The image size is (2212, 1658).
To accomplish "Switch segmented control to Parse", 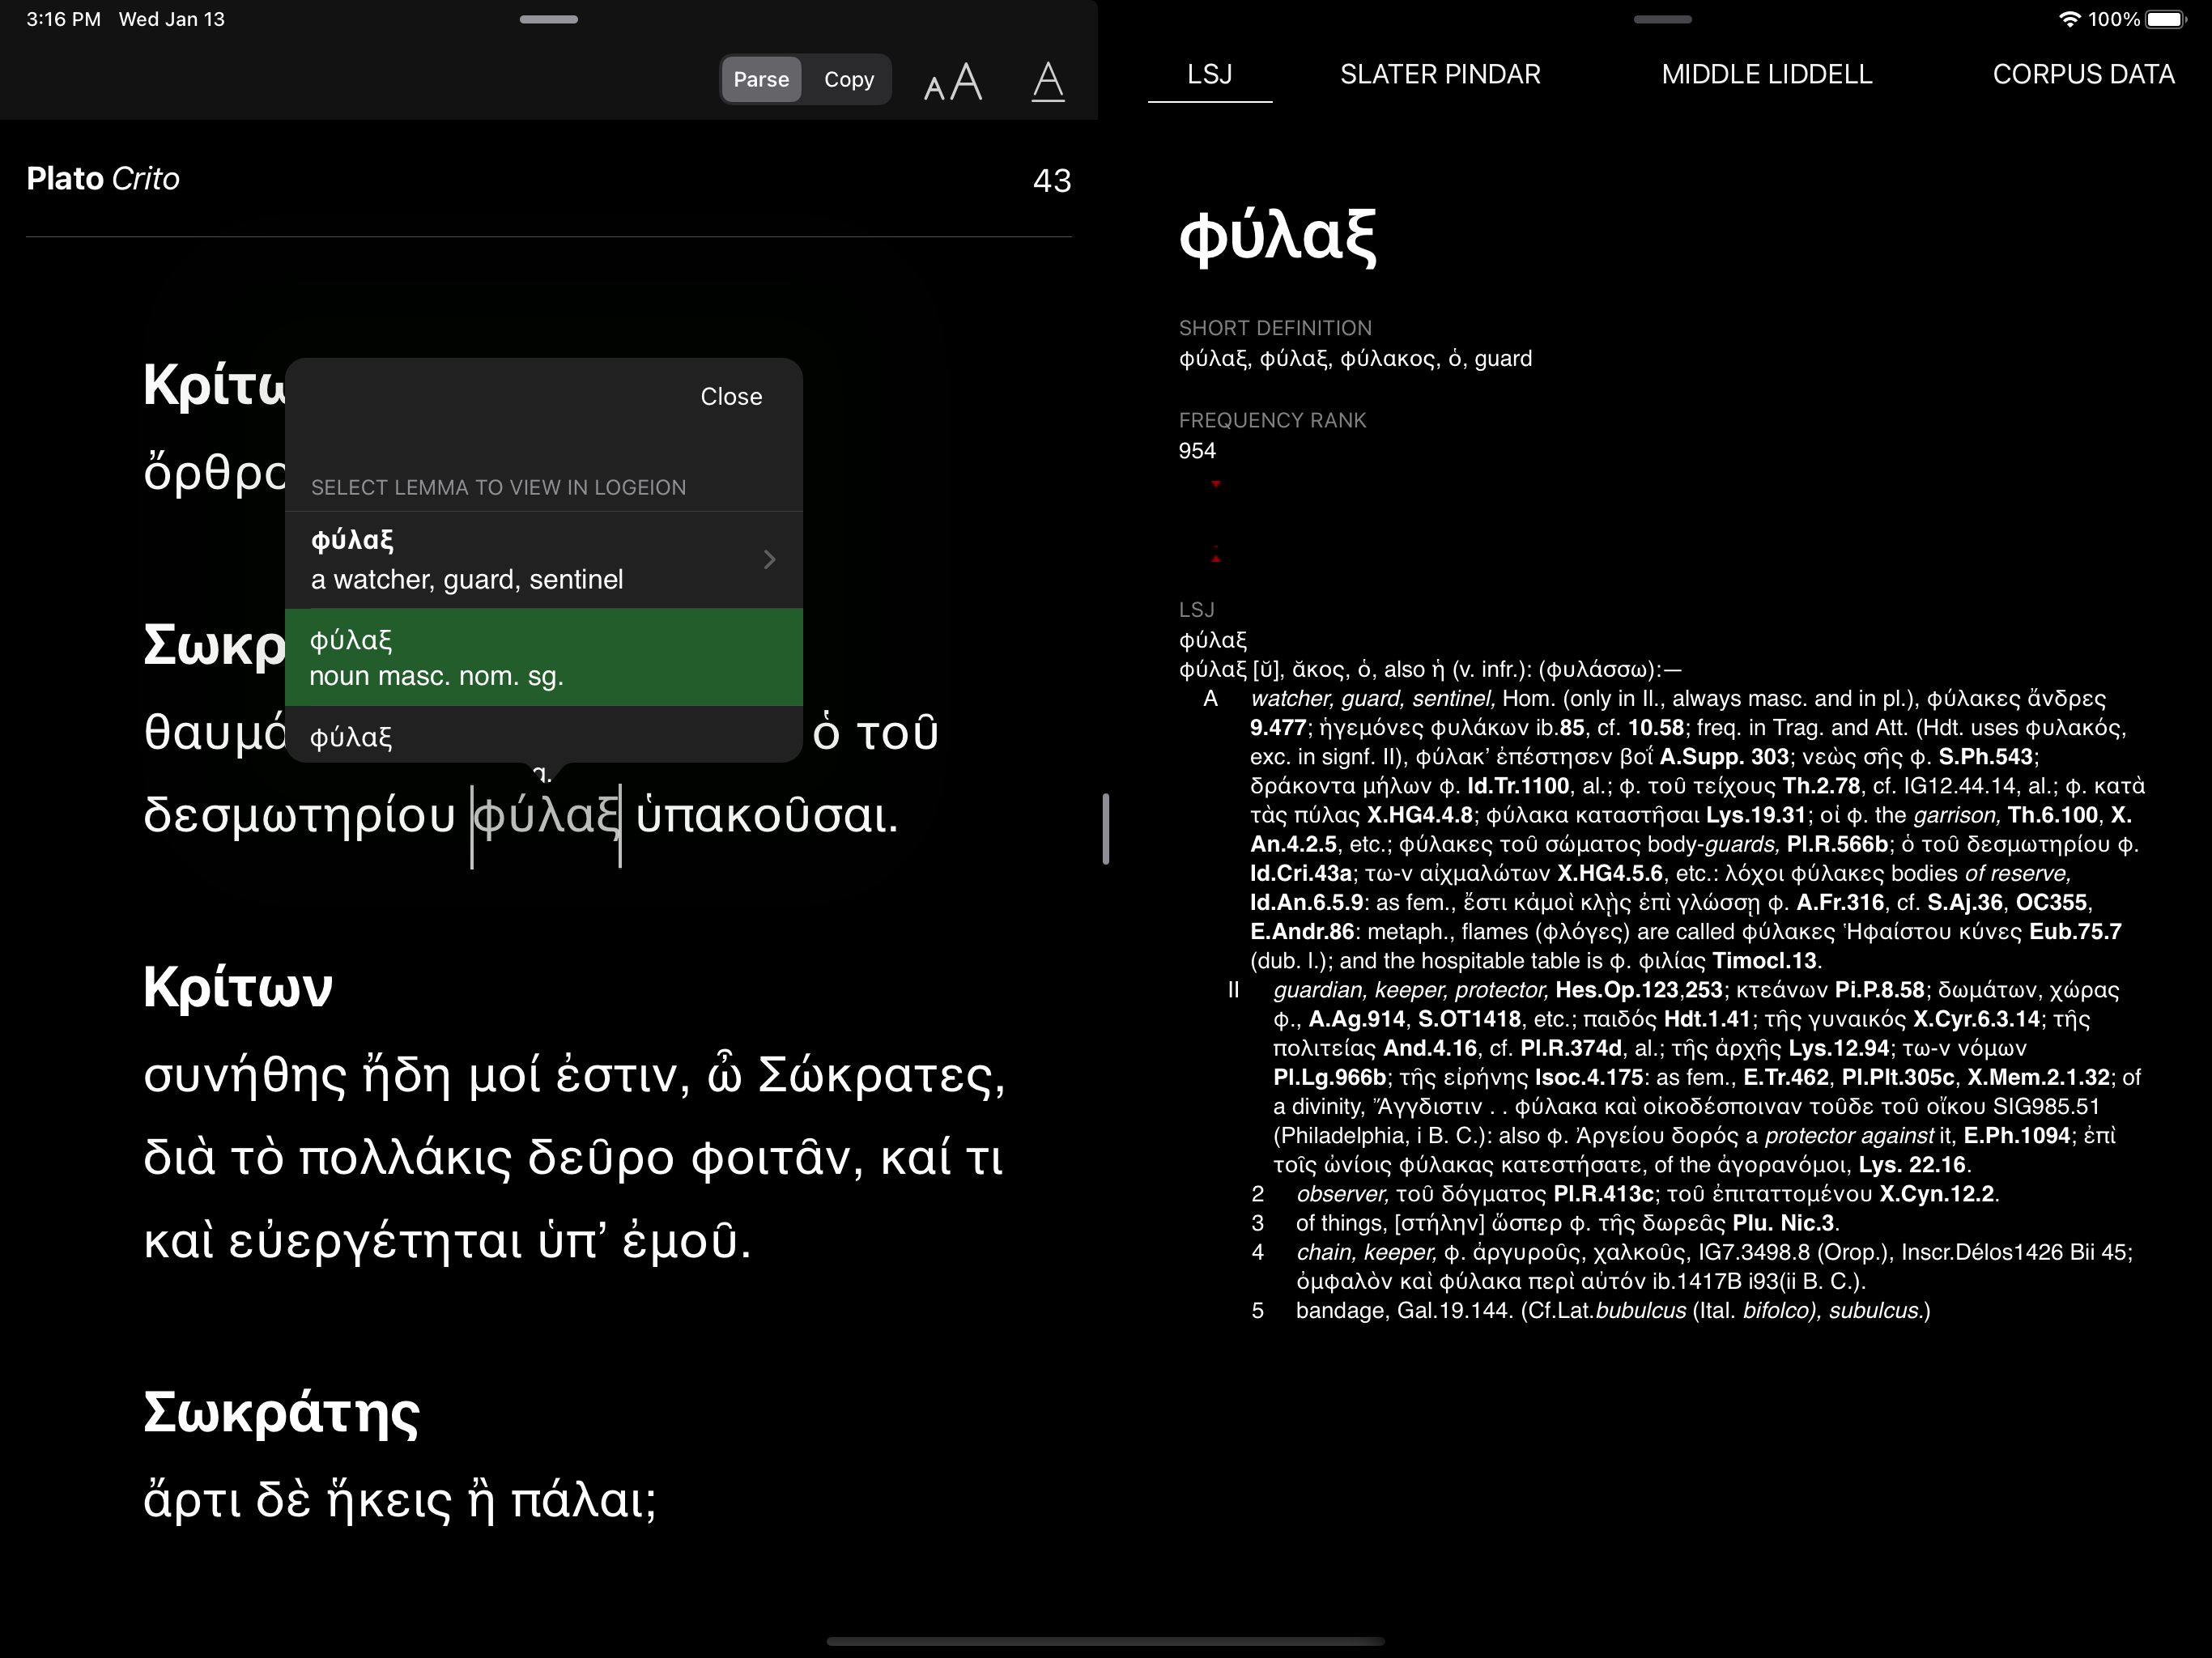I will click(761, 80).
